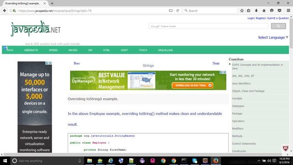Open Control Statements topic
This screenshot has height=165, width=293.
pos(244,143)
